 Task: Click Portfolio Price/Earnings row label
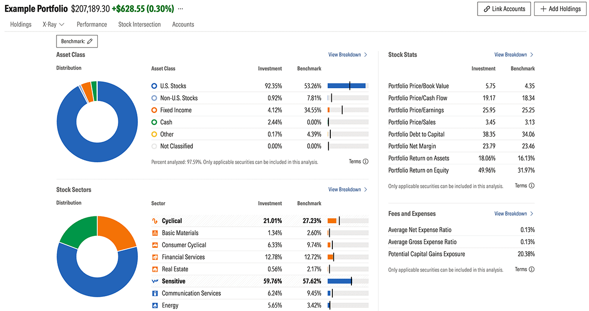[416, 110]
